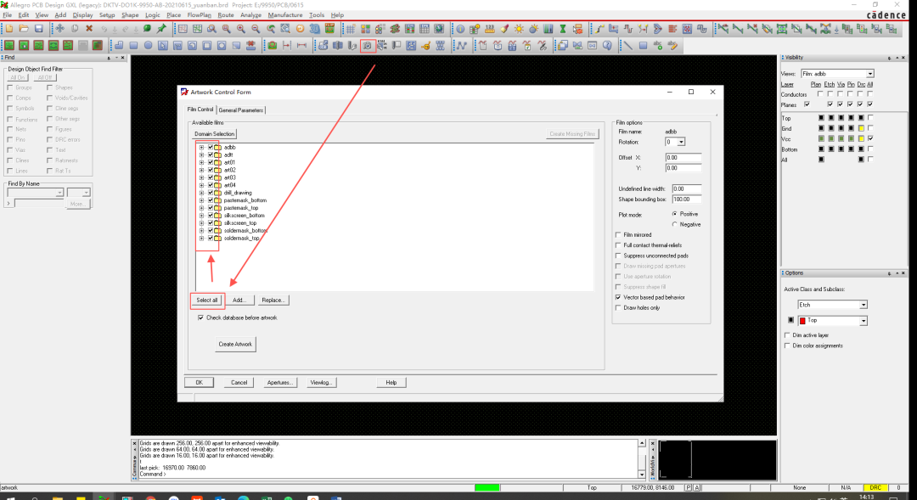This screenshot has height=500, width=917.
Task: Click the Add Text abc icon
Action: [658, 46]
